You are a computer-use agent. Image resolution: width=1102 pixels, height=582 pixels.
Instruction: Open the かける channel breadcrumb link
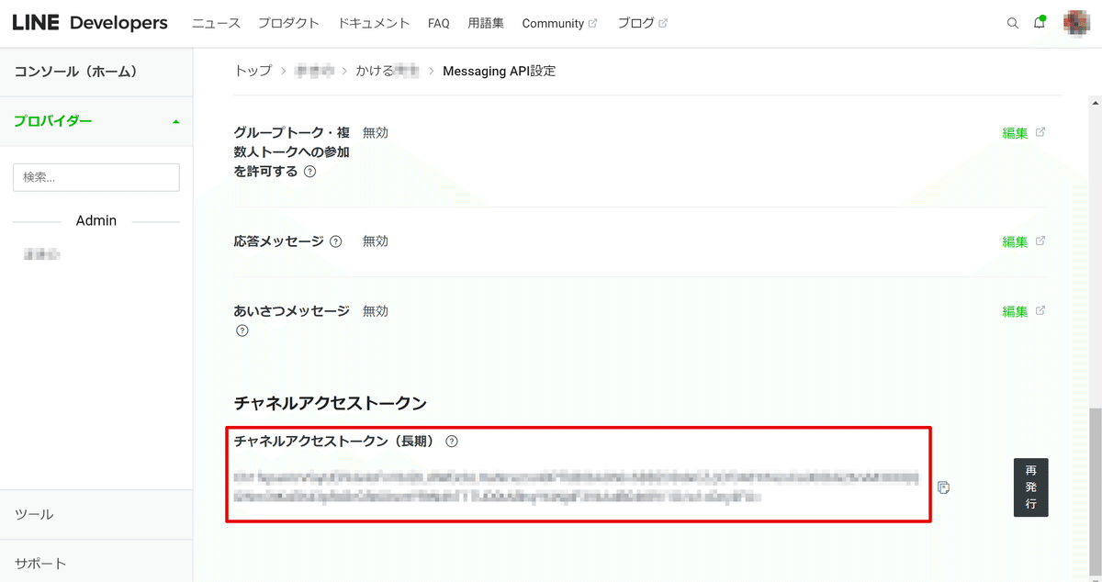388,71
